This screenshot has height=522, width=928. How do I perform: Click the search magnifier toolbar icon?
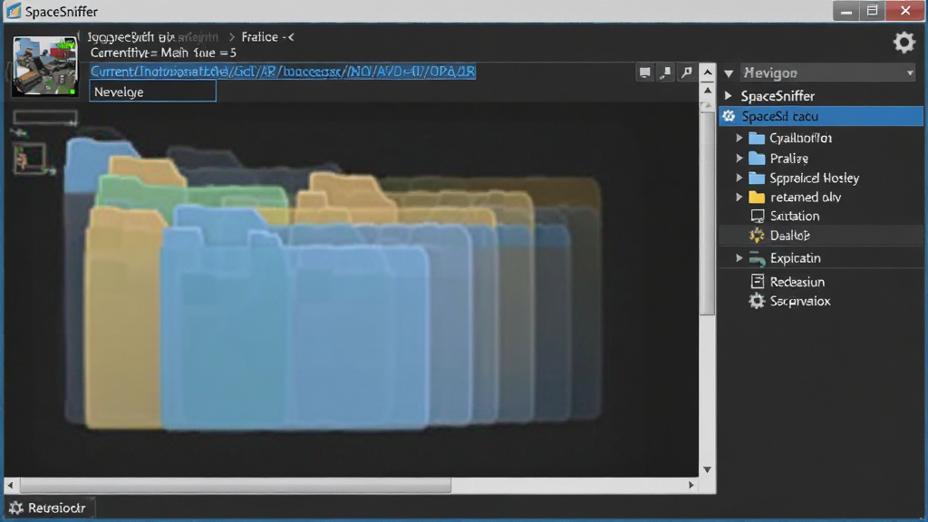click(x=687, y=72)
